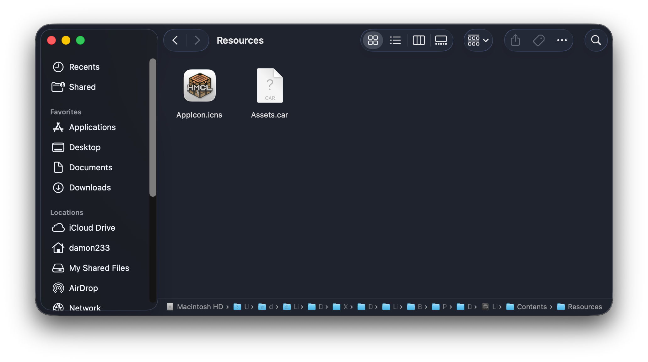
Task: Switch to icon view mode
Action: tap(373, 40)
